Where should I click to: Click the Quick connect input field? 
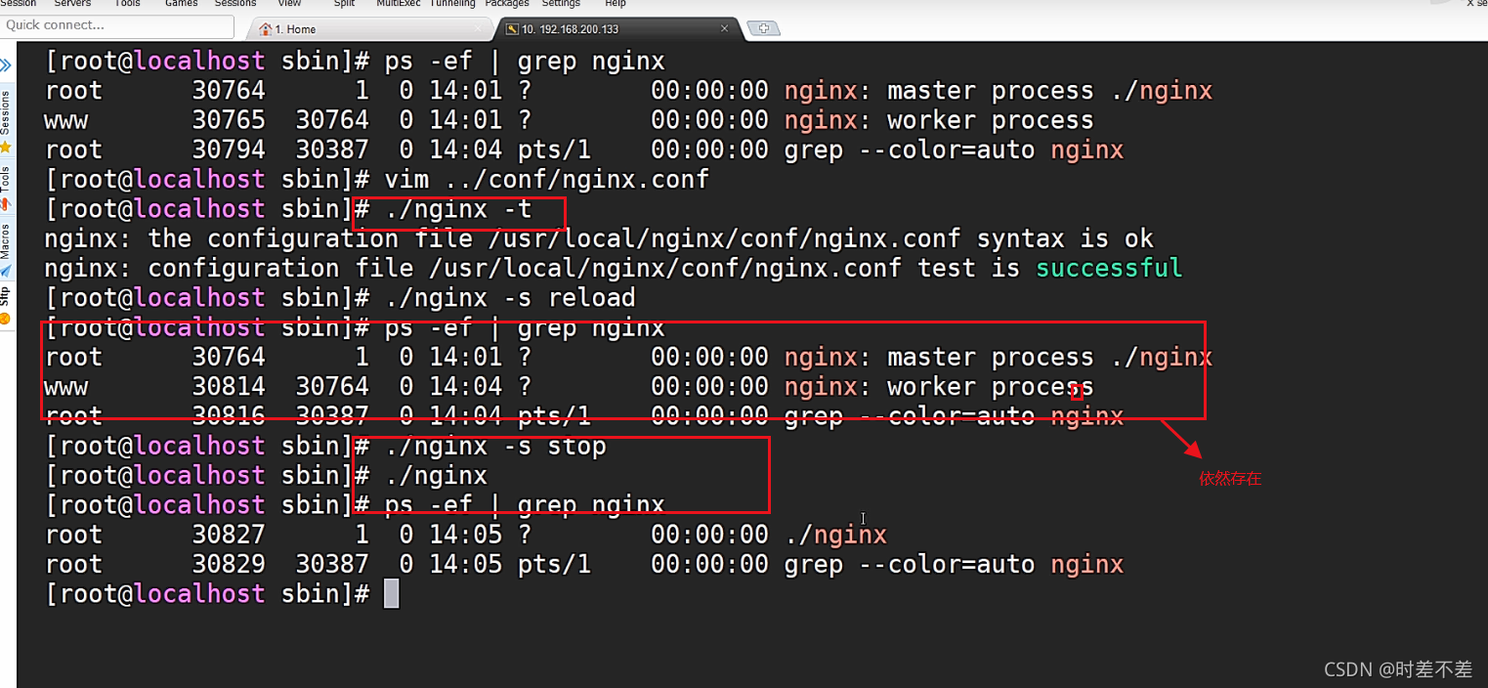(x=117, y=25)
